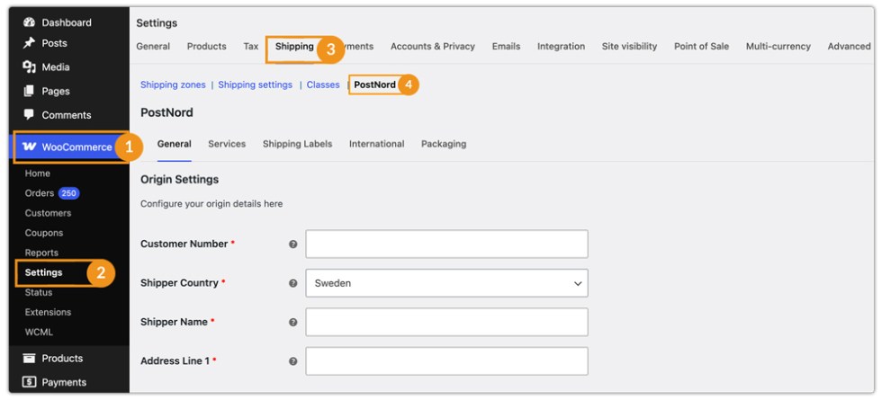The image size is (882, 400).
Task: Click the Pages document icon
Action: point(29,91)
